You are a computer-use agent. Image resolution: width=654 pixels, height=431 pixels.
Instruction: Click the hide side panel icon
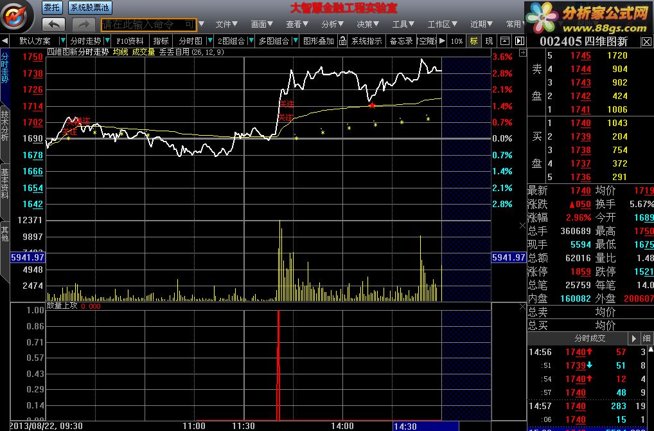tap(519, 41)
